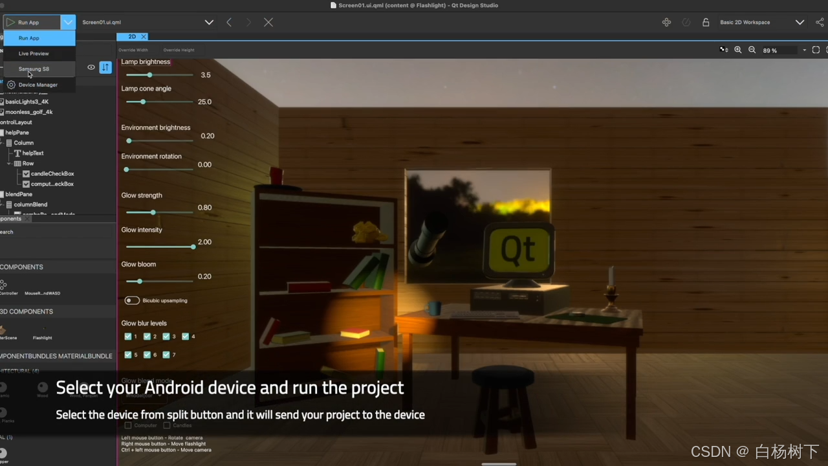
Task: Click the zoom in magnifier icon
Action: click(x=737, y=50)
